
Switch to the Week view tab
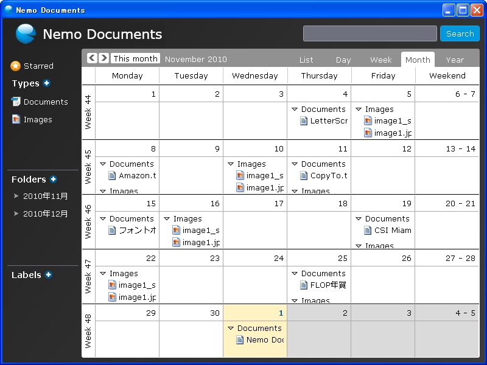tap(380, 60)
